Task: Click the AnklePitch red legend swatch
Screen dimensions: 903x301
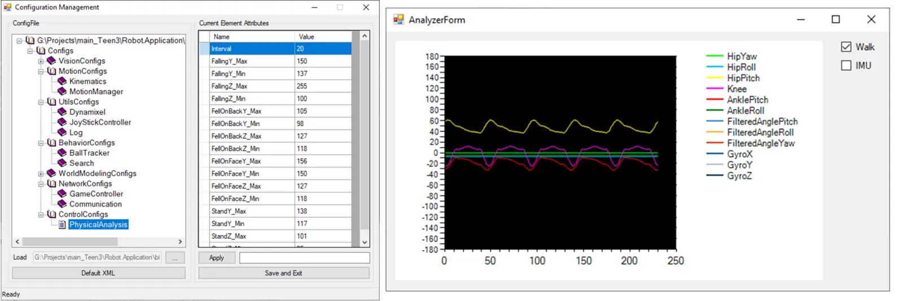Action: tap(714, 99)
